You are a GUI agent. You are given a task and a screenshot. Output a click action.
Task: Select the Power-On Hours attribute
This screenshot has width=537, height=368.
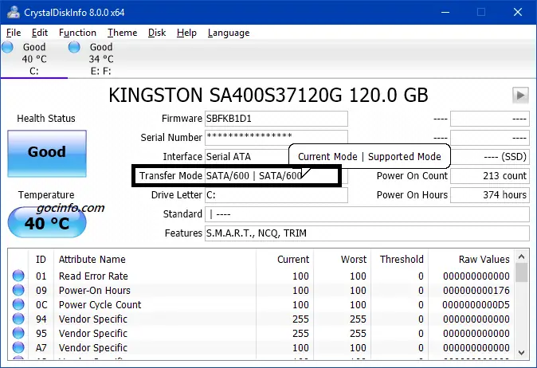point(261,290)
